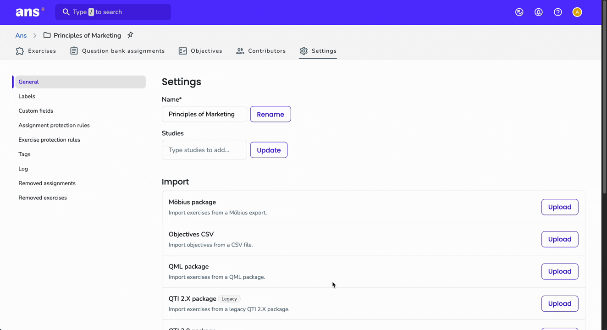Image resolution: width=607 pixels, height=330 pixels.
Task: Click the Objectives checklist icon
Action: 182,51
